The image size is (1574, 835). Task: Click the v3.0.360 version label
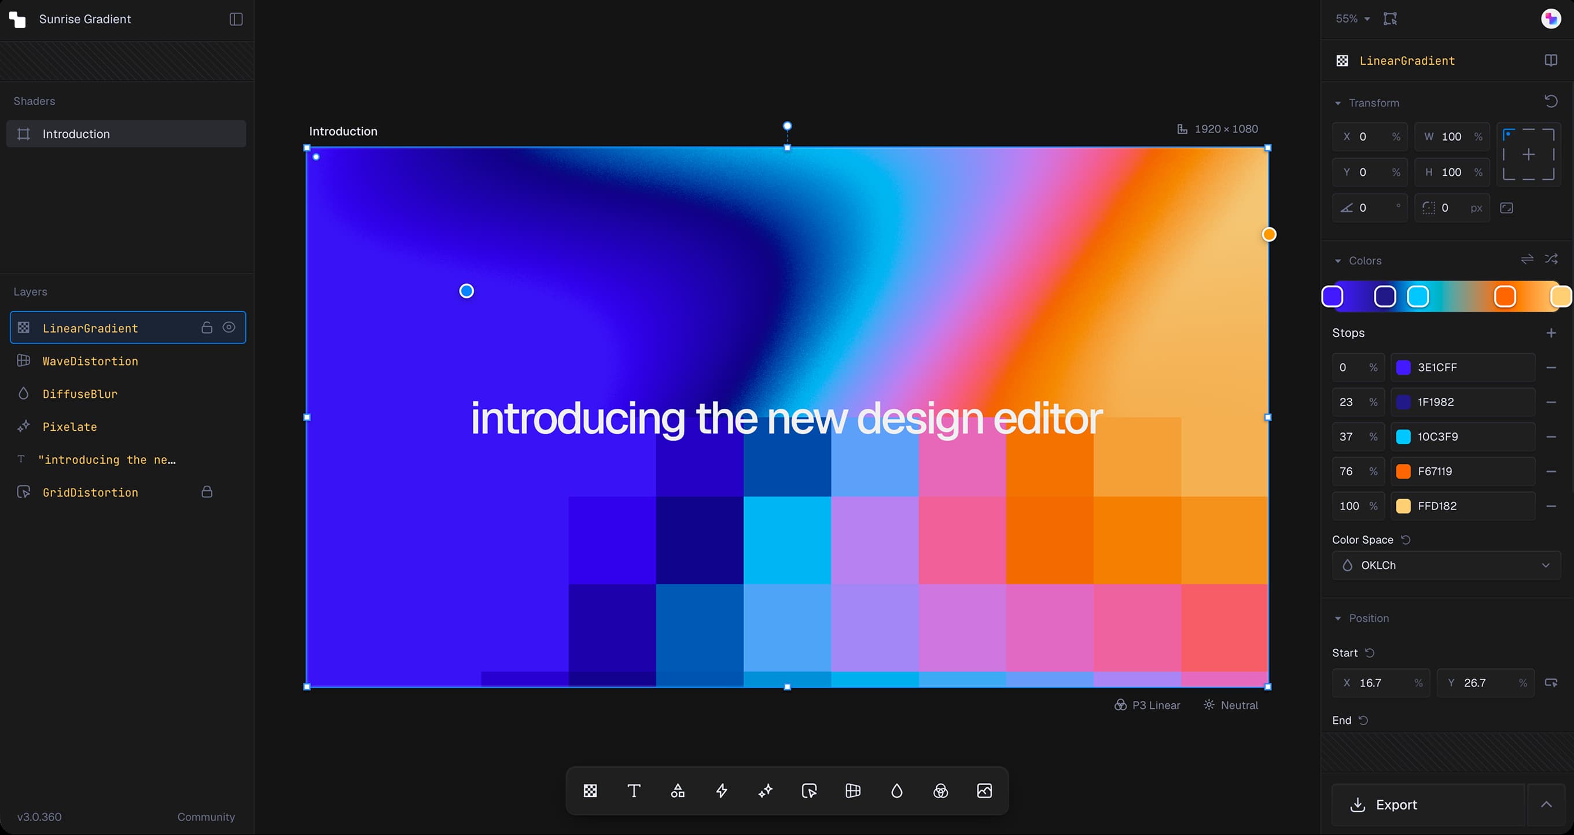39,816
